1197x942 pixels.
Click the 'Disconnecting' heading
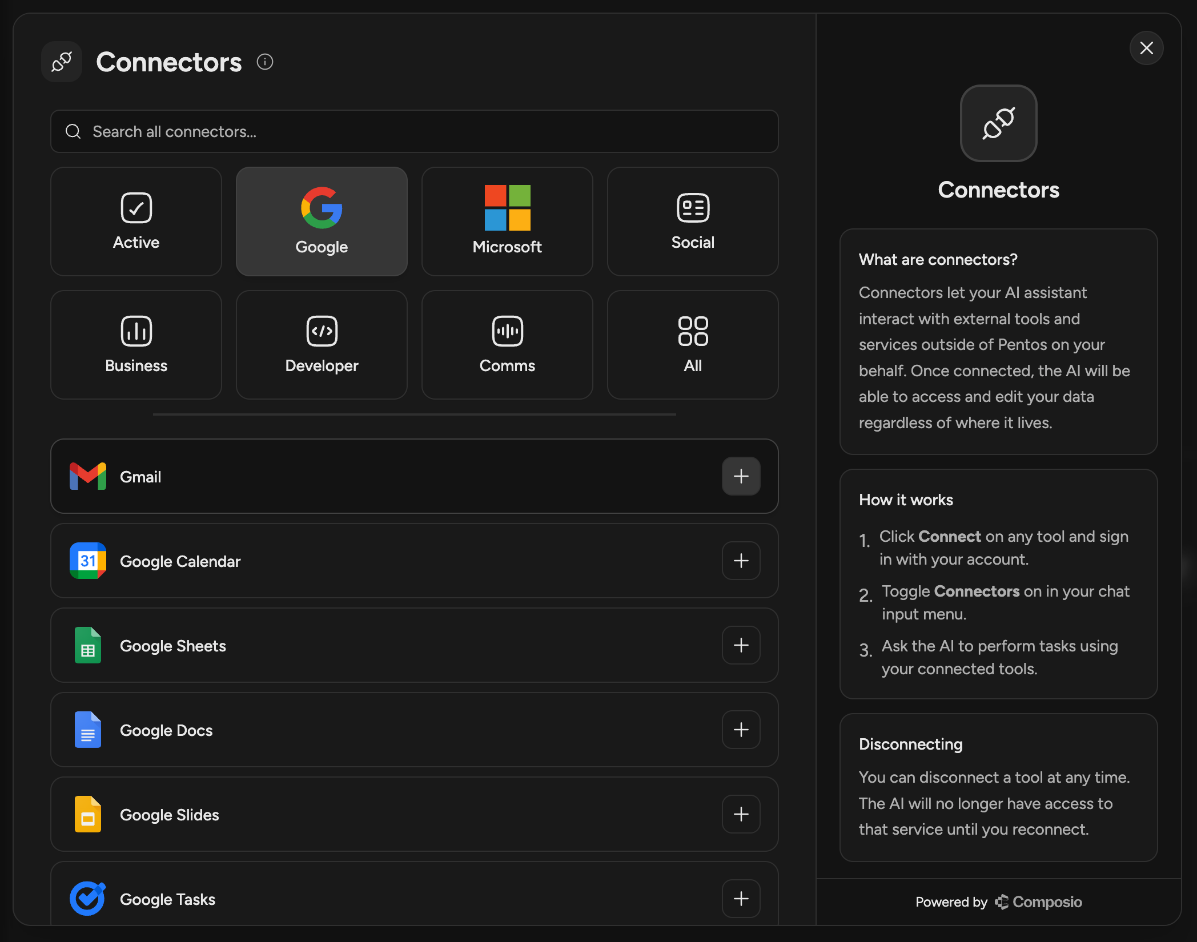point(911,744)
